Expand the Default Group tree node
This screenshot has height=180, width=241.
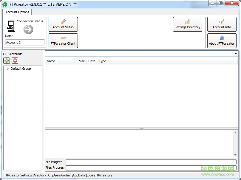(x=8, y=69)
